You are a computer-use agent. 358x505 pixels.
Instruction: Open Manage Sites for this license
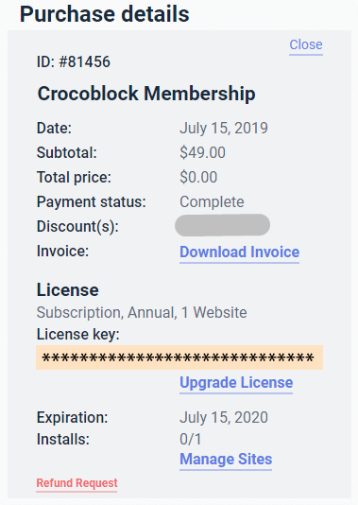pos(226,460)
